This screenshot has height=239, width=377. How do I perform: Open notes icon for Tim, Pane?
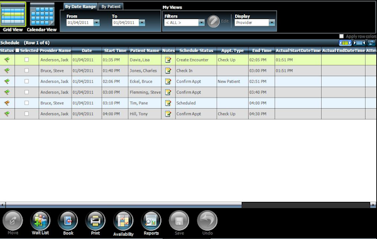point(168,103)
